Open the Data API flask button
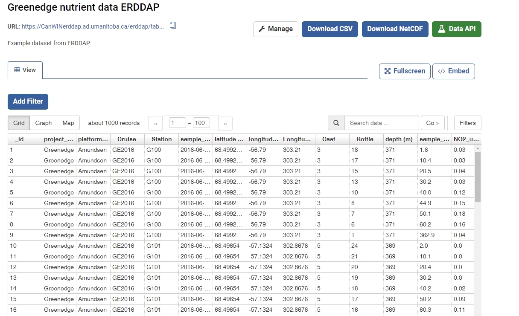Screen dimensions: 519x316 (457, 29)
